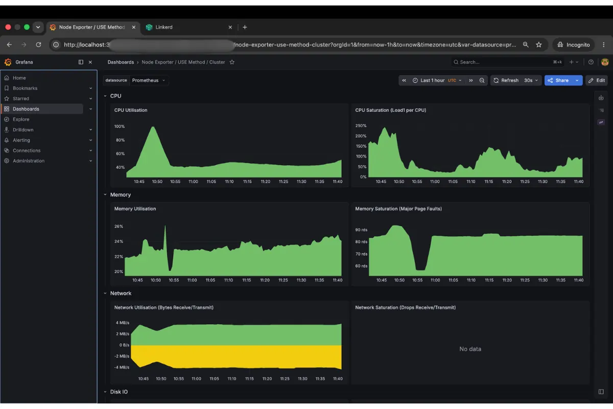Open the browser three-dot menu
This screenshot has height=409, width=613.
604,44
